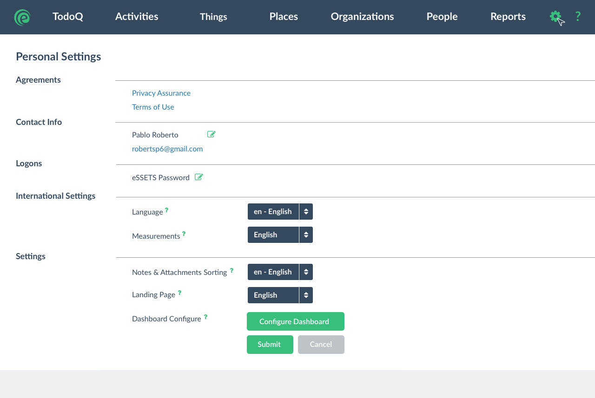Image resolution: width=595 pixels, height=398 pixels.
Task: Show help tooltip for Language
Action: pyautogui.click(x=167, y=210)
